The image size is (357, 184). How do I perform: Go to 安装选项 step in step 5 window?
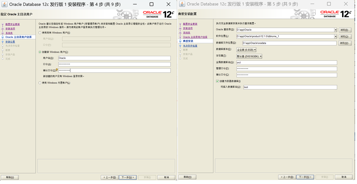coord(188,28)
